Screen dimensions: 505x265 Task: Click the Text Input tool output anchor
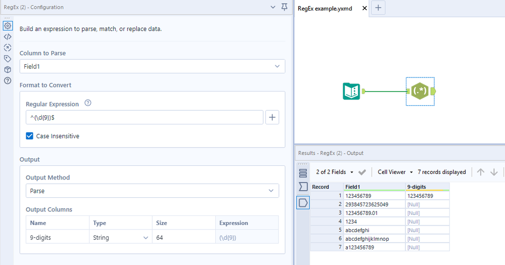[x=363, y=91]
